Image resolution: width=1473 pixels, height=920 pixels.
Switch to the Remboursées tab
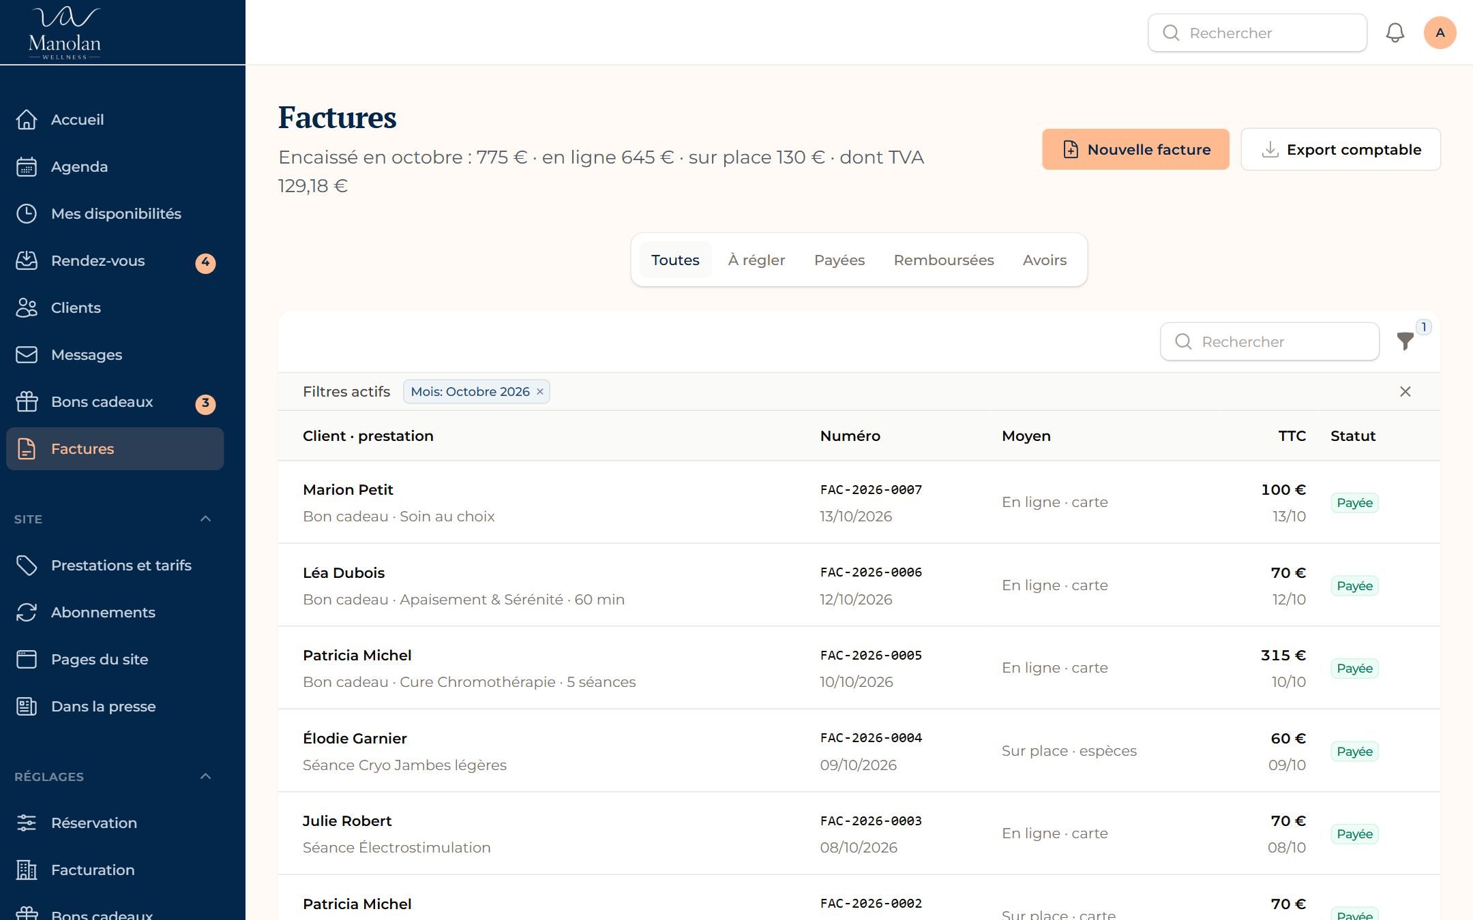(x=944, y=260)
